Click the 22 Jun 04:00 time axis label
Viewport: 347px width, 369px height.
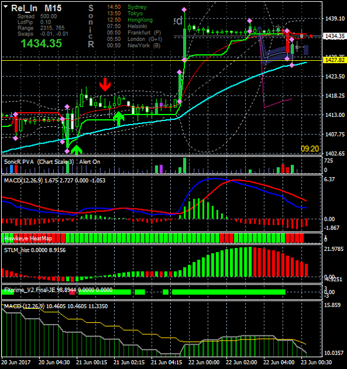278,363
